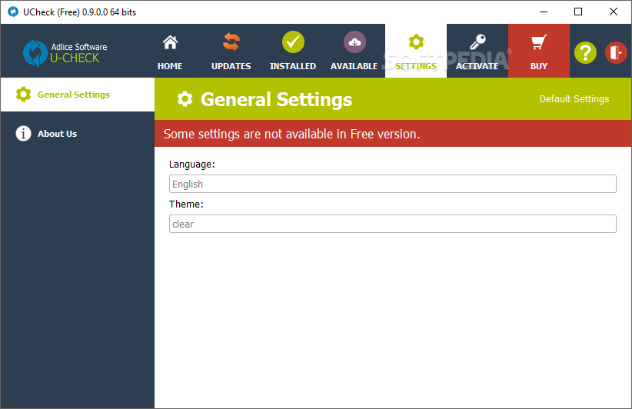The height and width of the screenshot is (409, 632).
Task: Open help with question mark icon
Action: point(585,52)
